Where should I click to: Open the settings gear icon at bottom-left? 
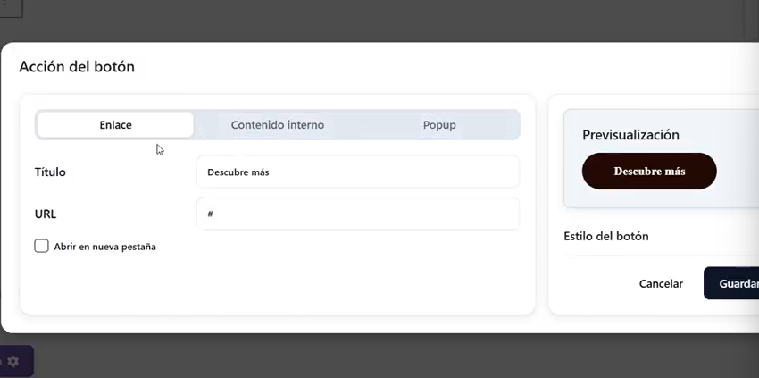(x=13, y=361)
